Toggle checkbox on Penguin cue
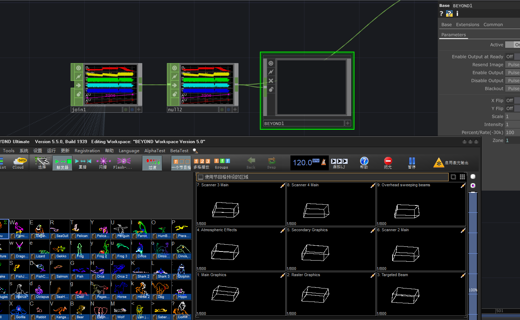 pyautogui.click(x=114, y=236)
